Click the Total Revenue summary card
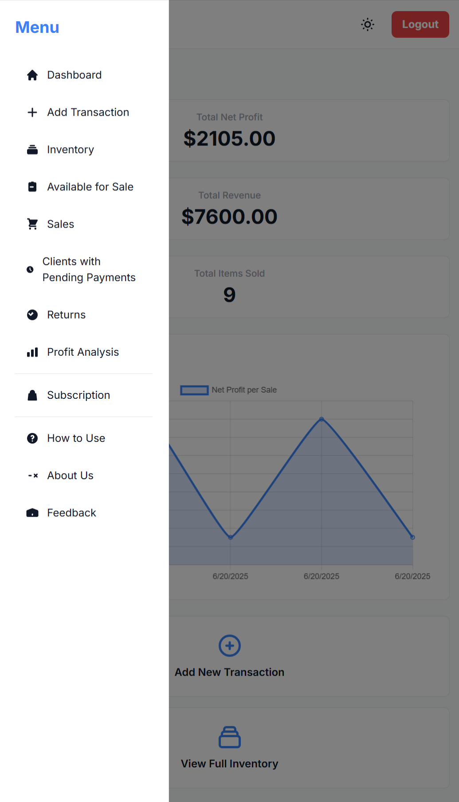The width and height of the screenshot is (459, 802). [x=309, y=209]
